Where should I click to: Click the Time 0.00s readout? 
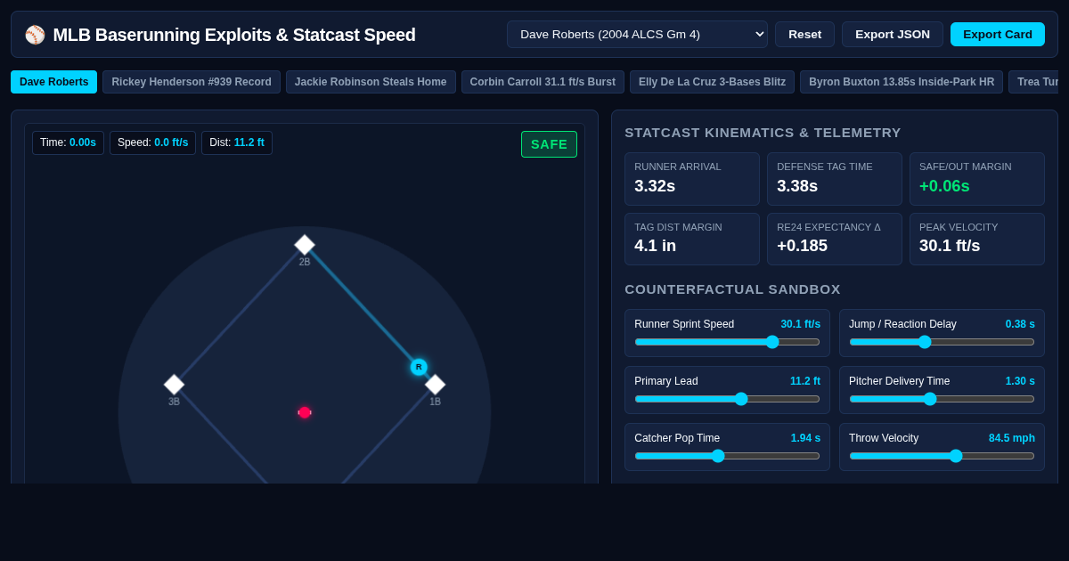click(x=68, y=142)
